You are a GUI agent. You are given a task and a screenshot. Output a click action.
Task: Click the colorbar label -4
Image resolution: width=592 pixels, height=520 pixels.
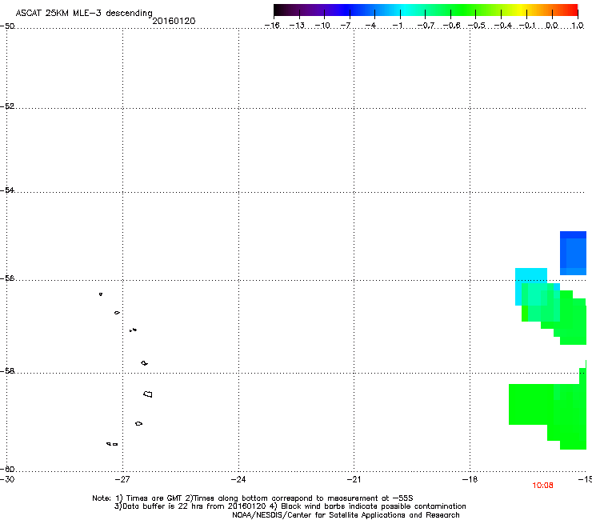[x=370, y=26]
